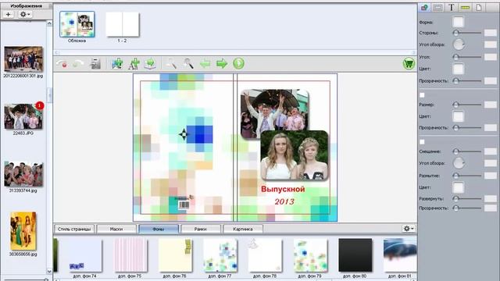Image resolution: width=500 pixels, height=281 pixels.
Task: Choose background доп. фон 76
Action: [x=175, y=255]
